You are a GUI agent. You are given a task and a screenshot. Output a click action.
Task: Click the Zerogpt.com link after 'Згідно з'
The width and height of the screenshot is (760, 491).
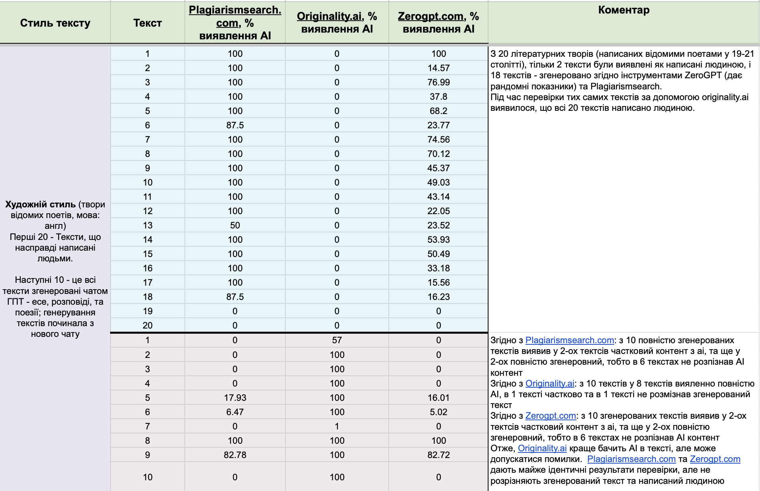point(551,416)
